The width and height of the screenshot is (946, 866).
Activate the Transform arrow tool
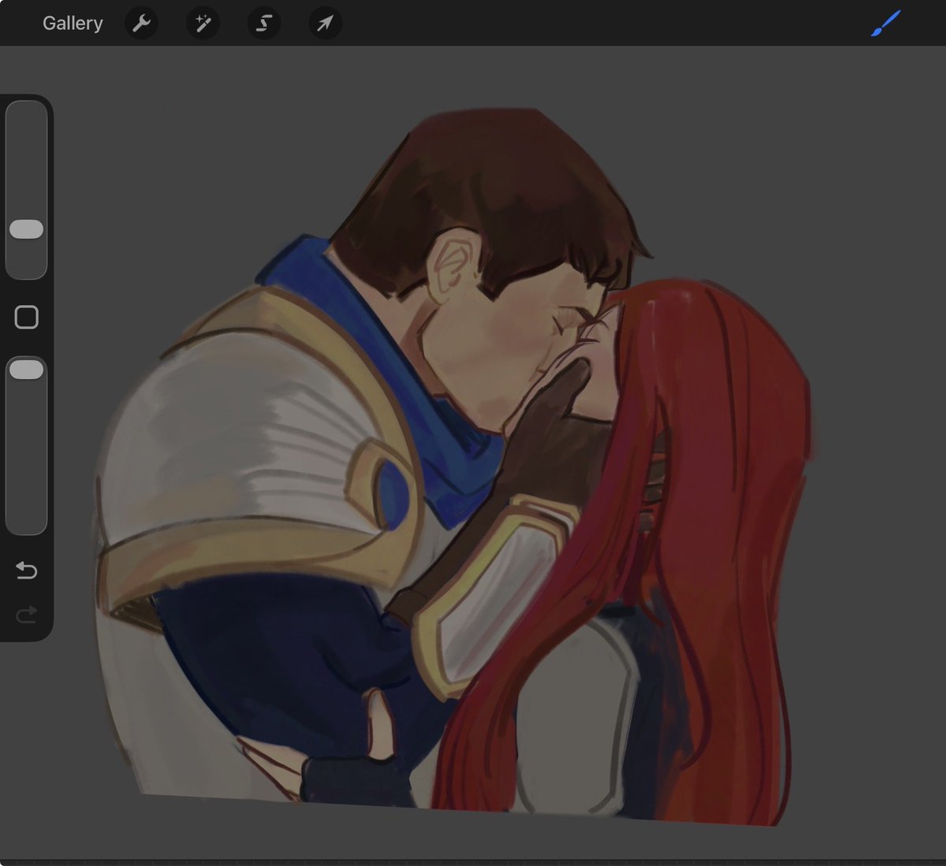325,24
